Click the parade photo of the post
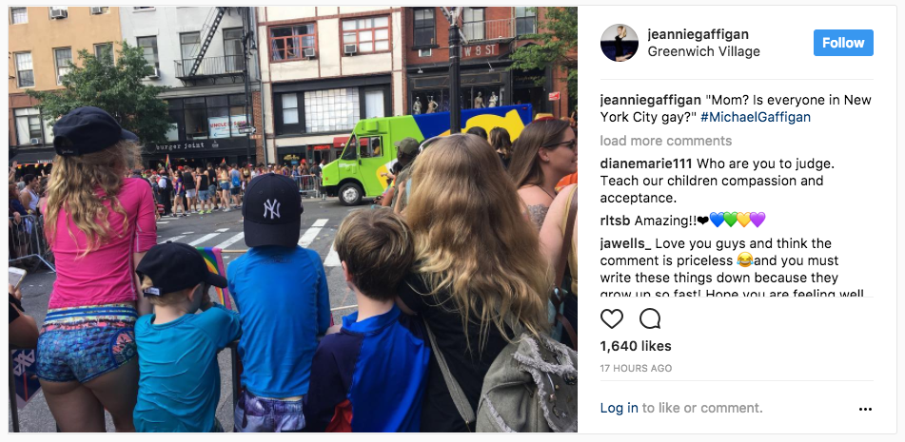Image resolution: width=905 pixels, height=442 pixels. coord(292,219)
